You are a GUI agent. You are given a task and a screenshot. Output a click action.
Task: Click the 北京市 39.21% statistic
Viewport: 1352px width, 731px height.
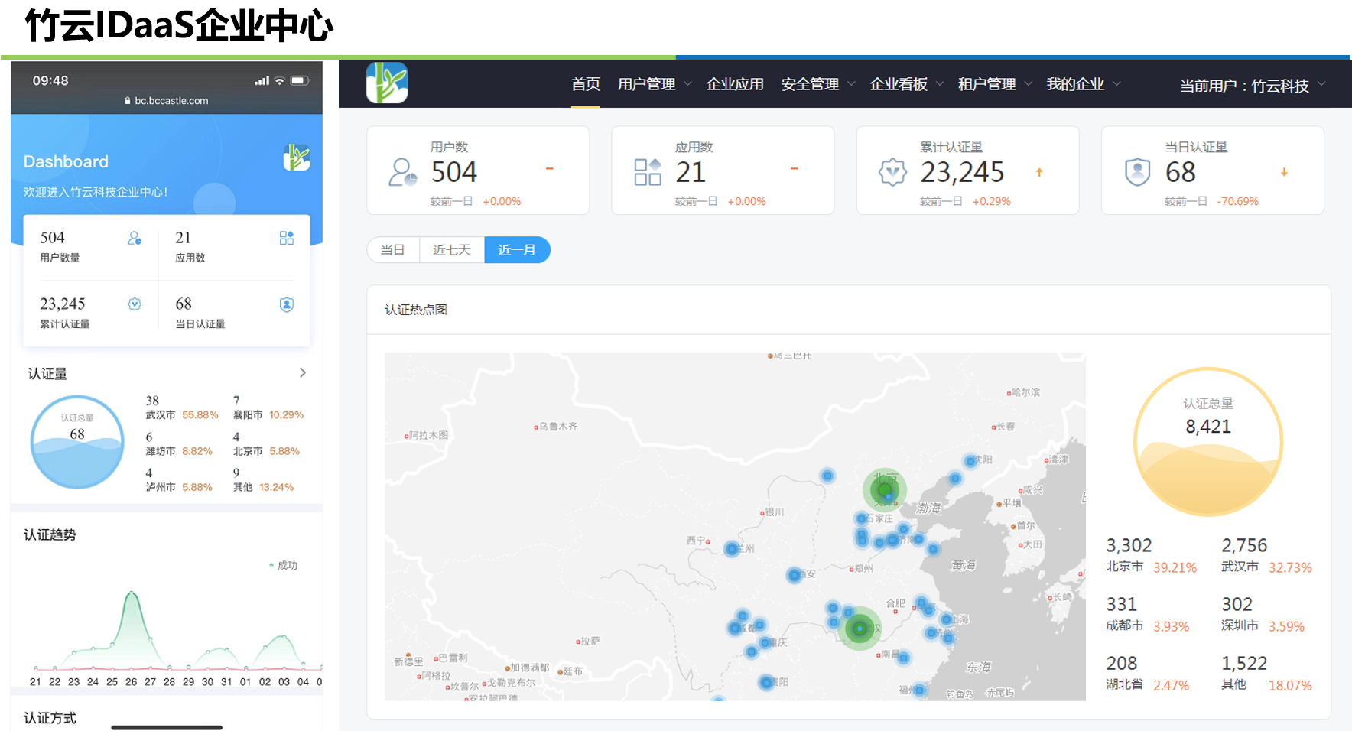(1152, 555)
